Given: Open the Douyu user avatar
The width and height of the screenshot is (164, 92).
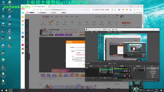Looking at the screenshot, I should click(x=122, y=16).
